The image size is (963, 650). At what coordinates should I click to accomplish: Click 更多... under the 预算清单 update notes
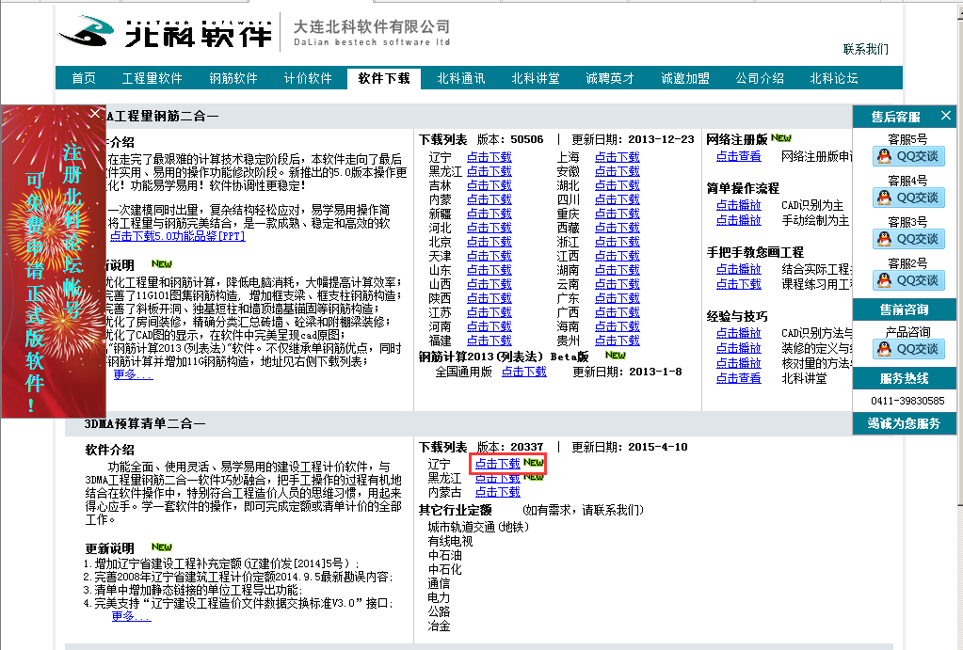coord(131,615)
